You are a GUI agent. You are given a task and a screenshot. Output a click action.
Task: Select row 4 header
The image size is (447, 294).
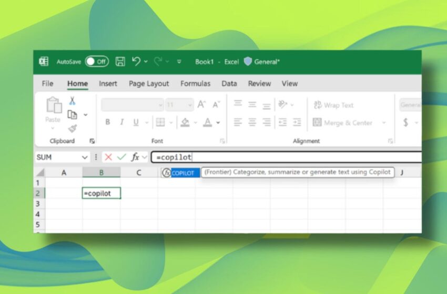[x=38, y=214]
